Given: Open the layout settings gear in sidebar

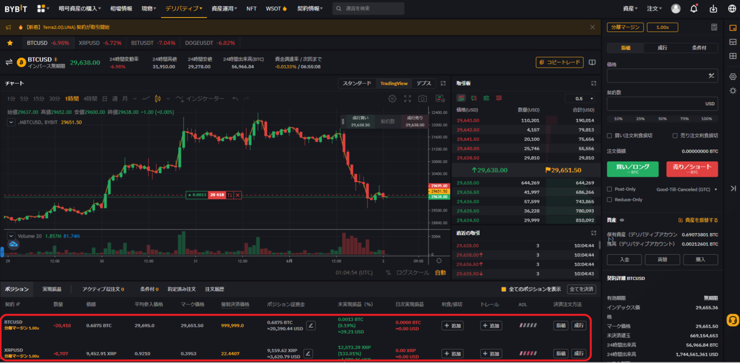Looking at the screenshot, I should click(733, 76).
